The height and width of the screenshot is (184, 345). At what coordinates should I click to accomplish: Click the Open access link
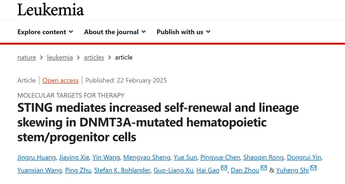click(x=61, y=80)
